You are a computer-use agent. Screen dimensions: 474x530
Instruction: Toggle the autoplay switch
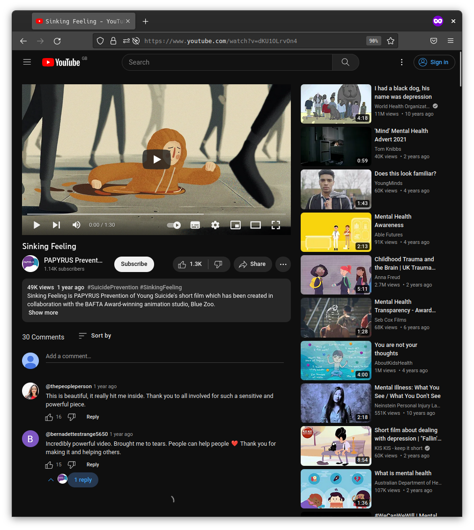click(174, 225)
